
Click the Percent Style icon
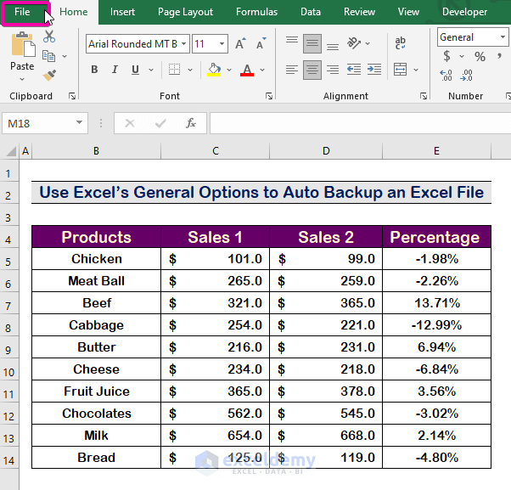click(x=480, y=57)
